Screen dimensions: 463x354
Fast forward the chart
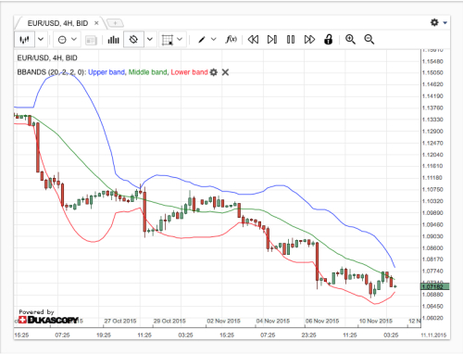309,40
